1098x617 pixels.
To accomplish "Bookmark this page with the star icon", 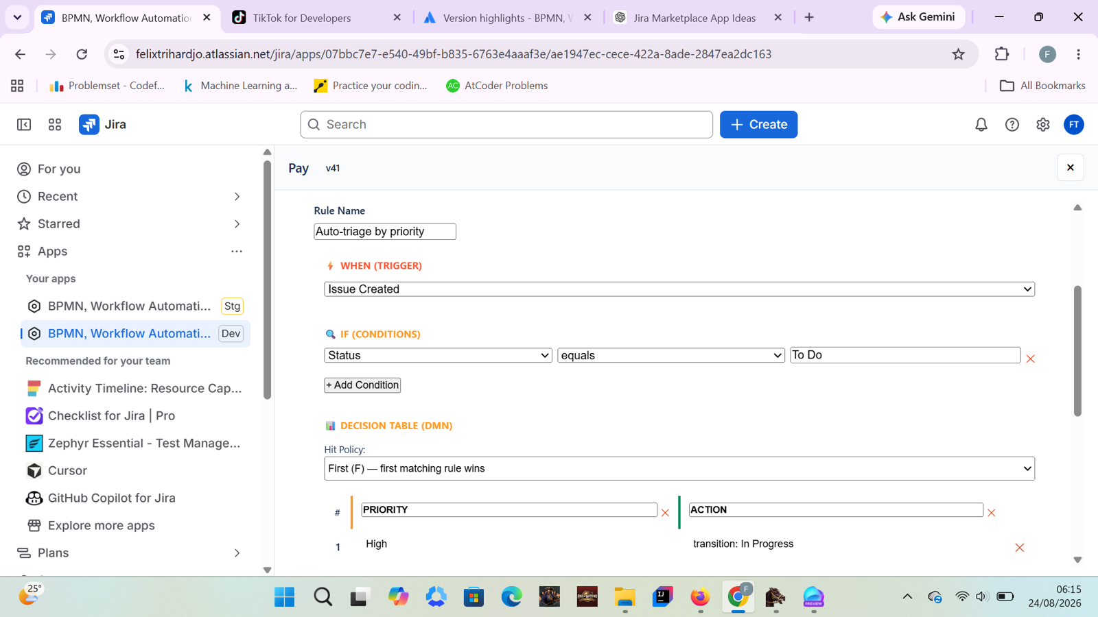I will coord(959,54).
